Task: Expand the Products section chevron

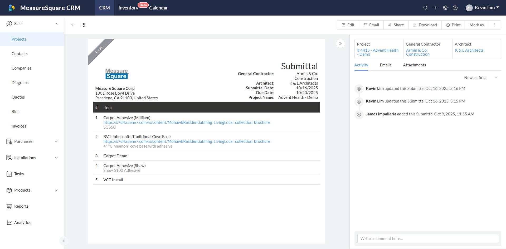Action: pyautogui.click(x=56, y=190)
